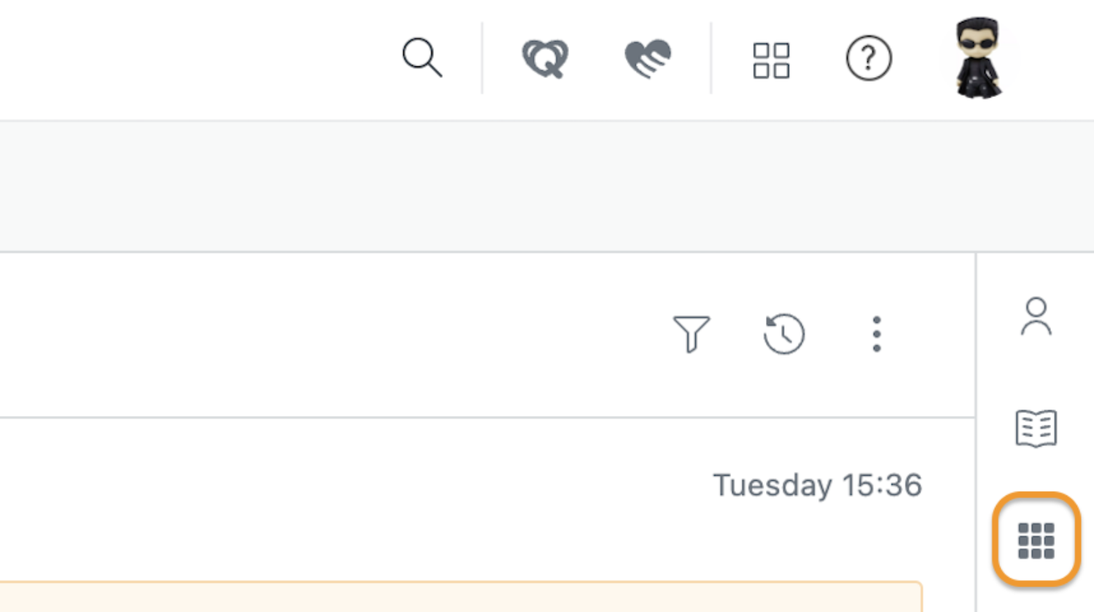Click the divider left of products grid
This screenshot has width=1094, height=612.
coord(711,58)
